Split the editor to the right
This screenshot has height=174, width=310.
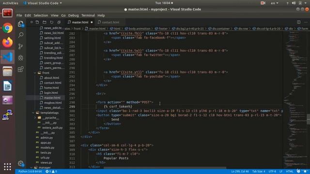pyautogui.click(x=298, y=22)
